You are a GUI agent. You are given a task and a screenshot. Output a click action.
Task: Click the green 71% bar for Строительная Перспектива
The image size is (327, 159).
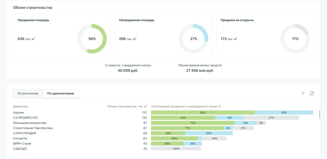point(188,128)
